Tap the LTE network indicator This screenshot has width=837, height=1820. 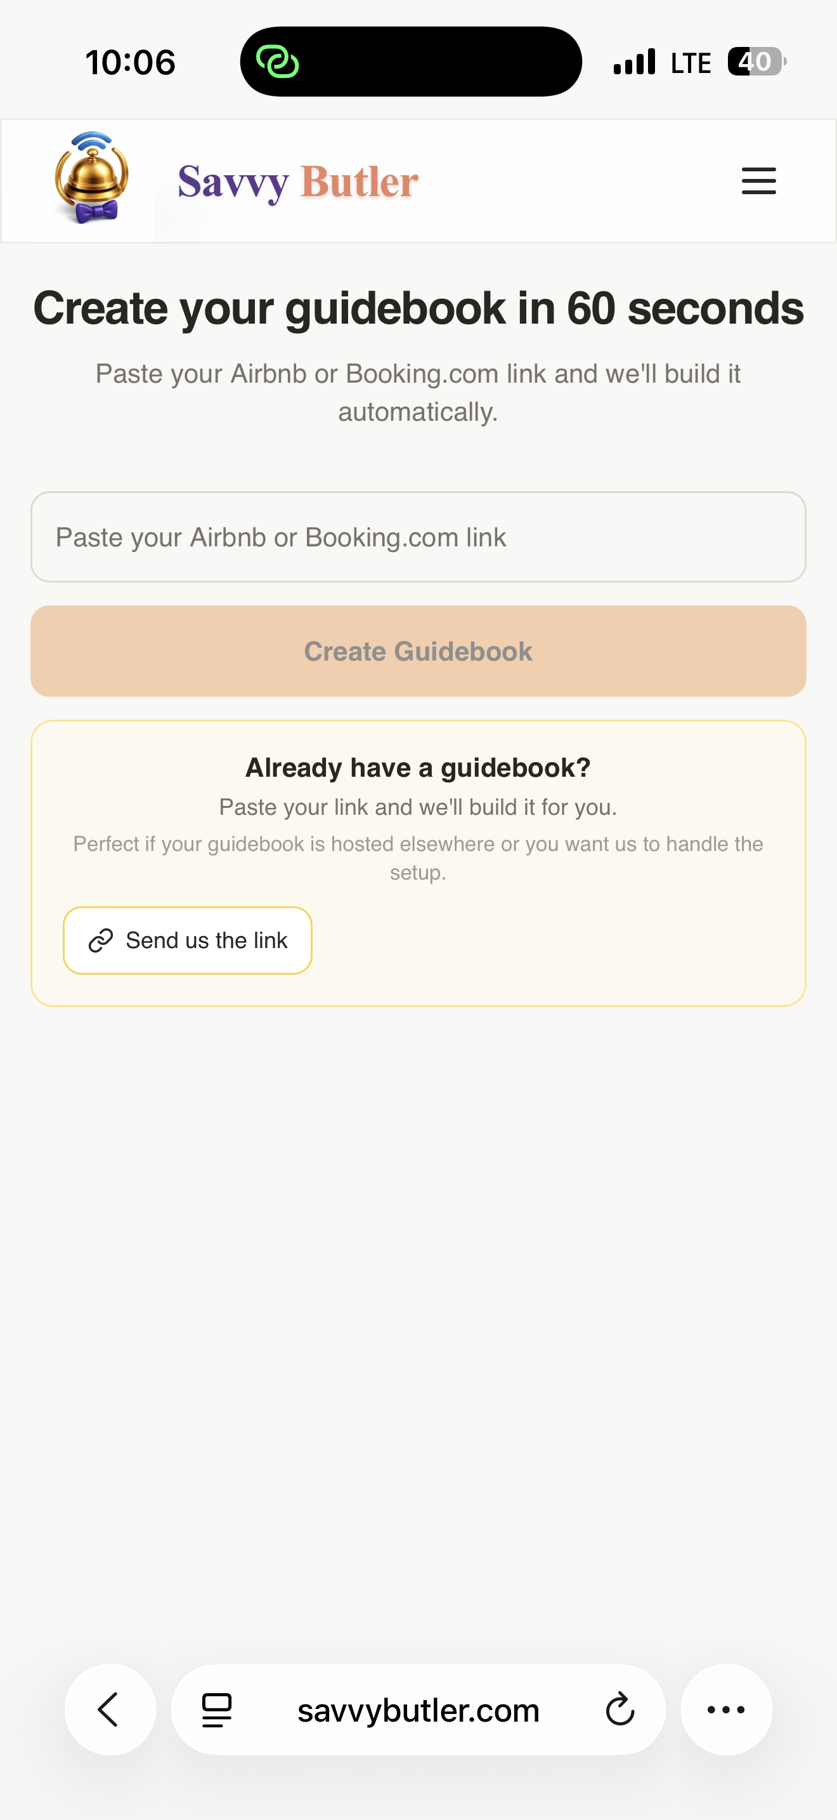pos(690,63)
